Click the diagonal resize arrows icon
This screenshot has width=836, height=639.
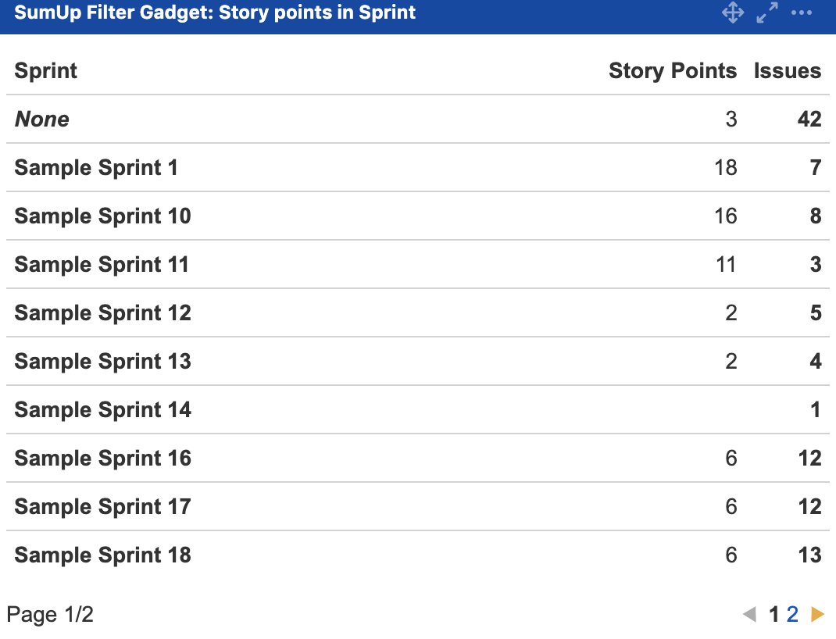766,12
